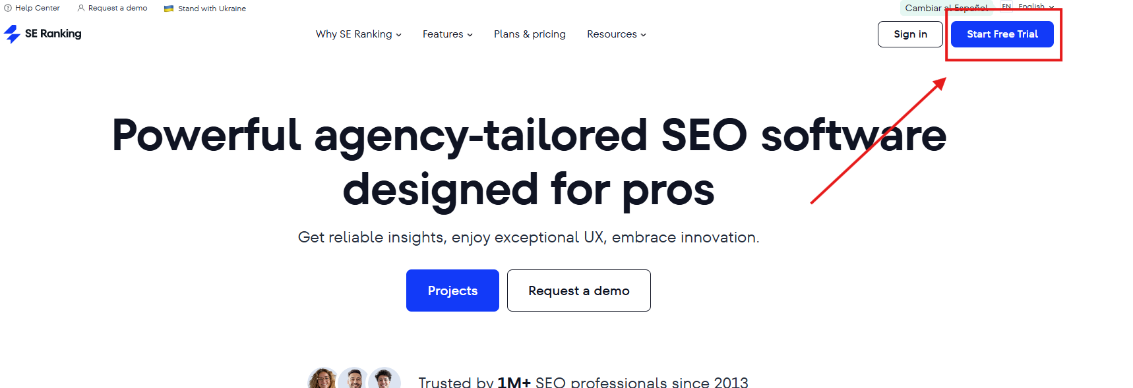The image size is (1133, 388).
Task: Click the Sign in button
Action: [x=910, y=34]
